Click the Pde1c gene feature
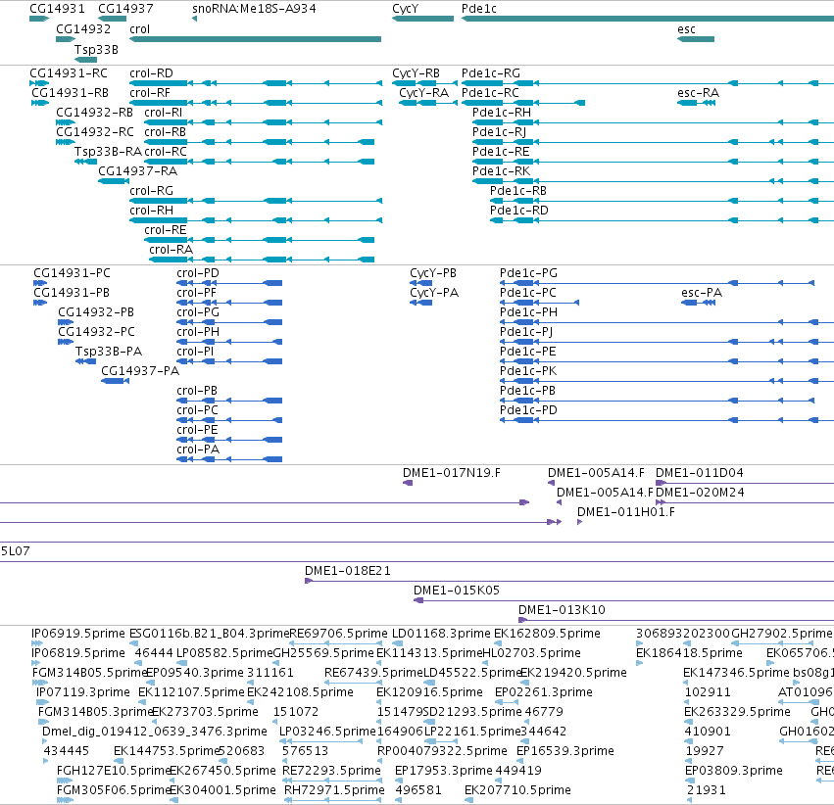The height and width of the screenshot is (805, 834). [x=648, y=19]
